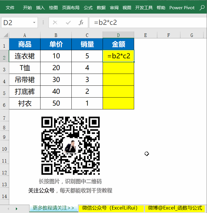207x213 pixels.
Task: Select the cell containing 打底裤
Action: pos(25,91)
